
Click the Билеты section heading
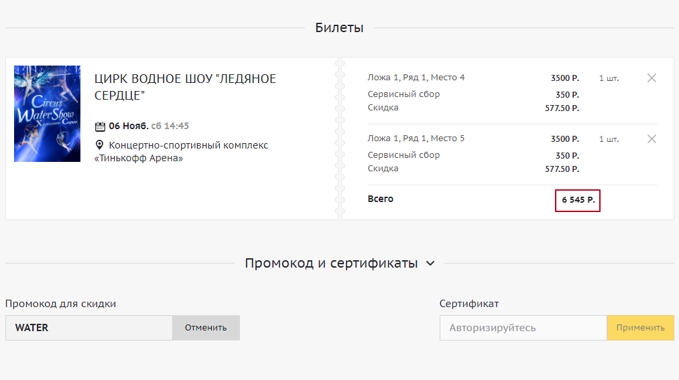click(x=339, y=27)
